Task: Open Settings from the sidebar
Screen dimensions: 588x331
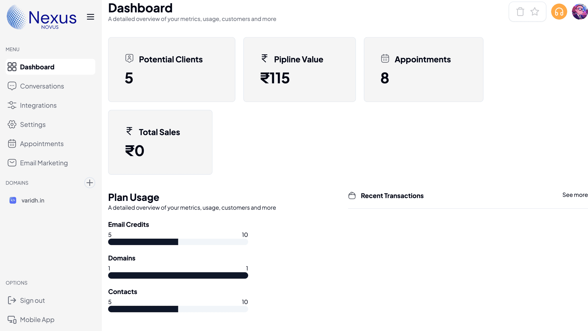Action: pos(33,125)
